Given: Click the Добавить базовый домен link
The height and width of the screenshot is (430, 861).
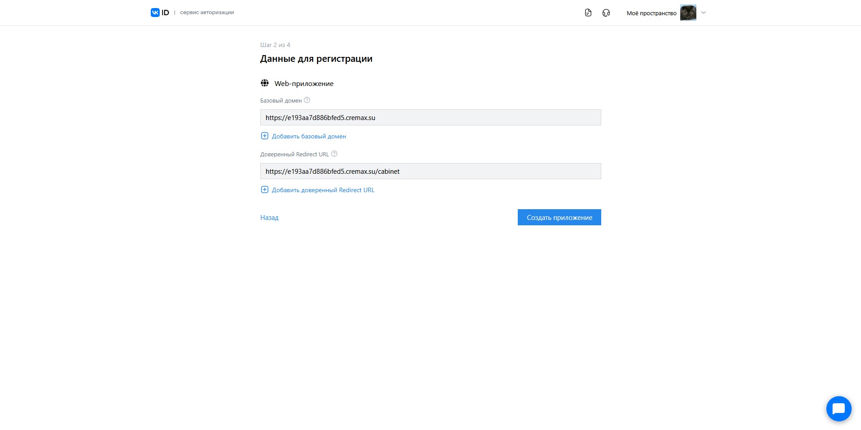Looking at the screenshot, I should 309,136.
